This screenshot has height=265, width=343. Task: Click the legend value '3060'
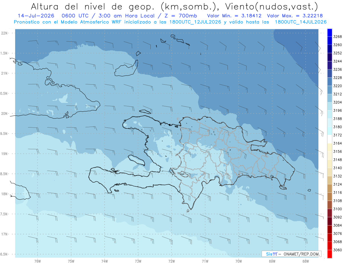pos(337,250)
